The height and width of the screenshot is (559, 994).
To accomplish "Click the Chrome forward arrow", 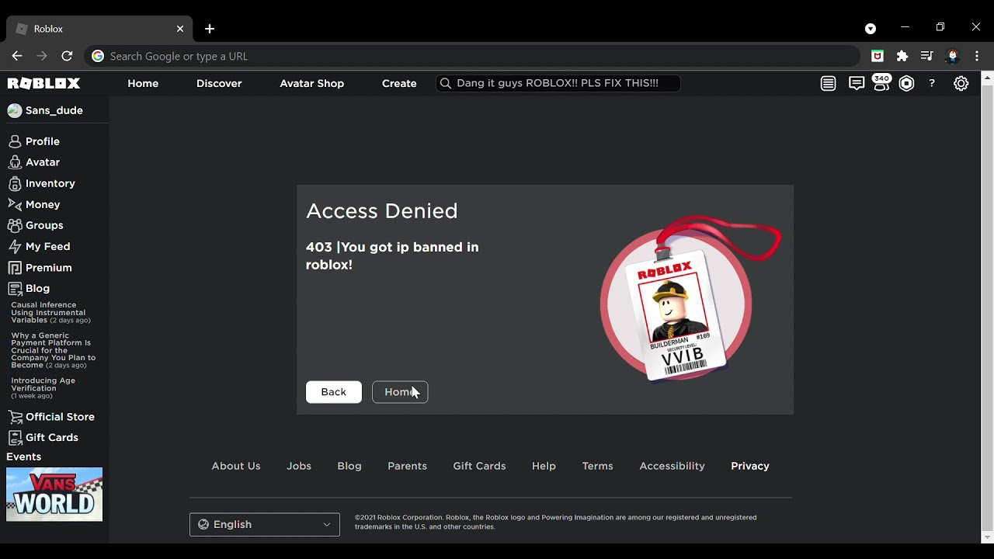I will (42, 56).
